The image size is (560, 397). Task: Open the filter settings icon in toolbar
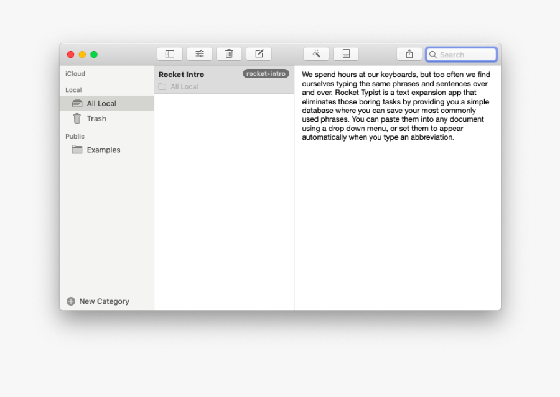199,53
